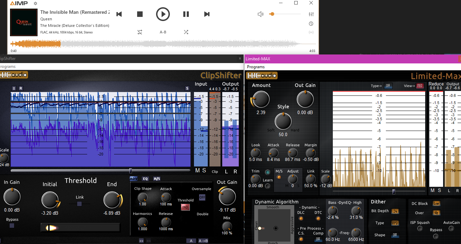The width and height of the screenshot is (461, 244).
Task: Click ClipShifter Out Gain knob
Action: [x=227, y=197]
